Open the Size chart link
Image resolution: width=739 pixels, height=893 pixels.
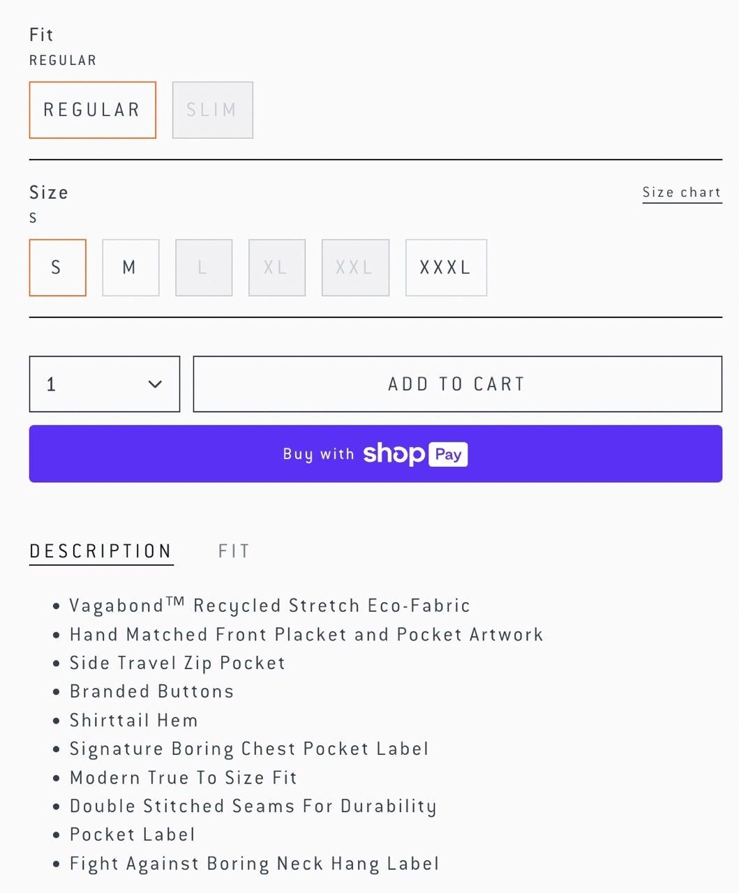pos(681,193)
